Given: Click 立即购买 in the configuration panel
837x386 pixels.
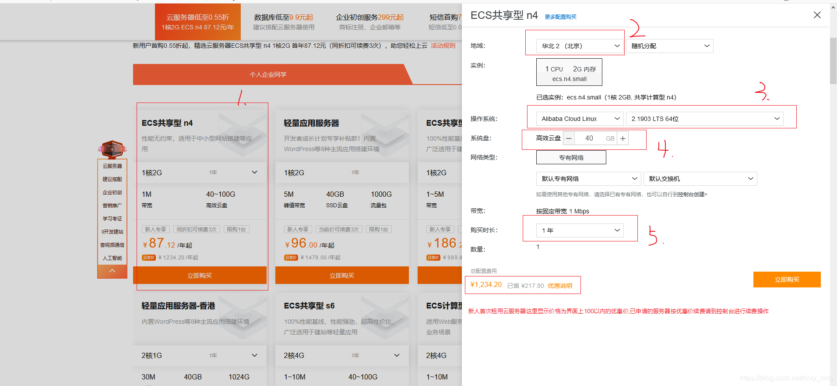Looking at the screenshot, I should click(x=787, y=280).
